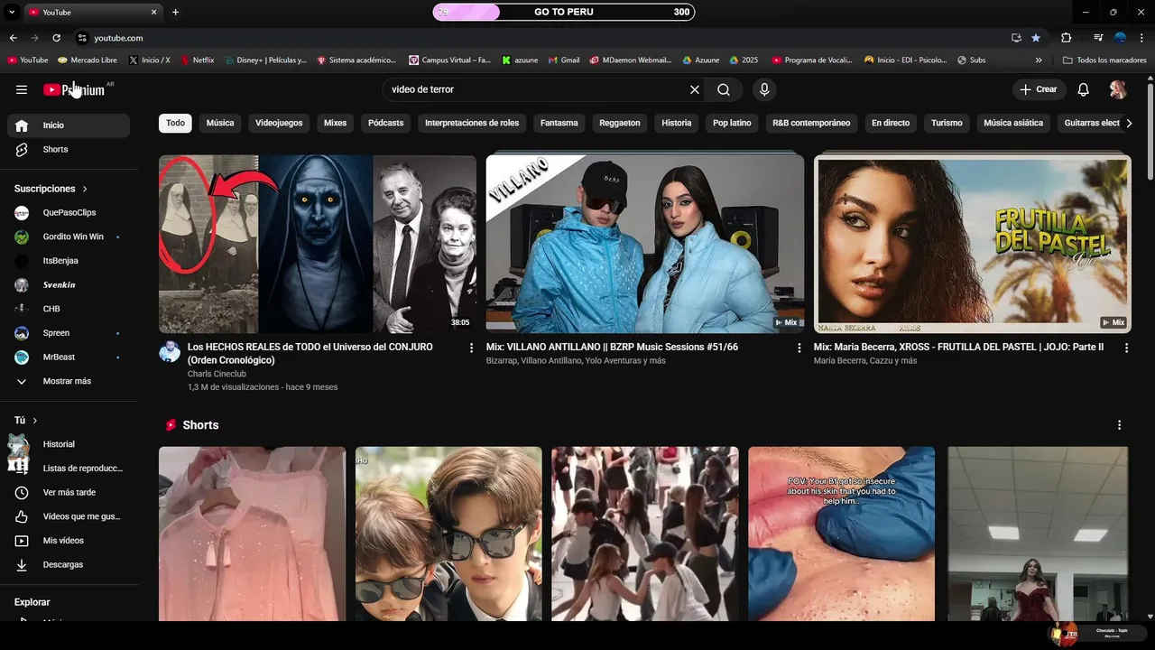The height and width of the screenshot is (650, 1155).
Task: Open Ver más tarde list
Action: click(x=69, y=492)
